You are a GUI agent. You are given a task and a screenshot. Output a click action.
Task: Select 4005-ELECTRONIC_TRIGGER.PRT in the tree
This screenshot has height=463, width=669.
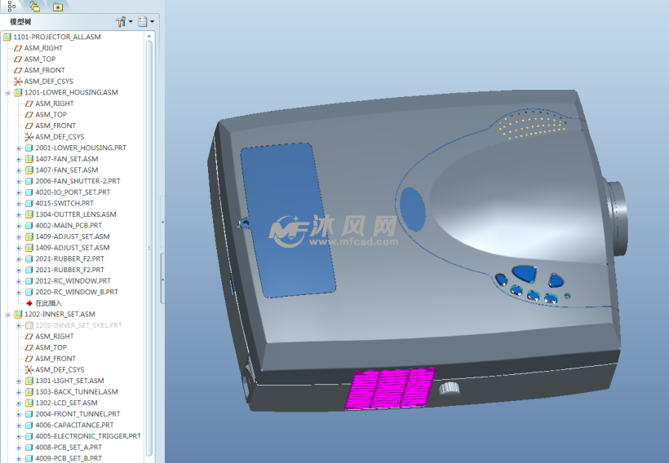87,436
